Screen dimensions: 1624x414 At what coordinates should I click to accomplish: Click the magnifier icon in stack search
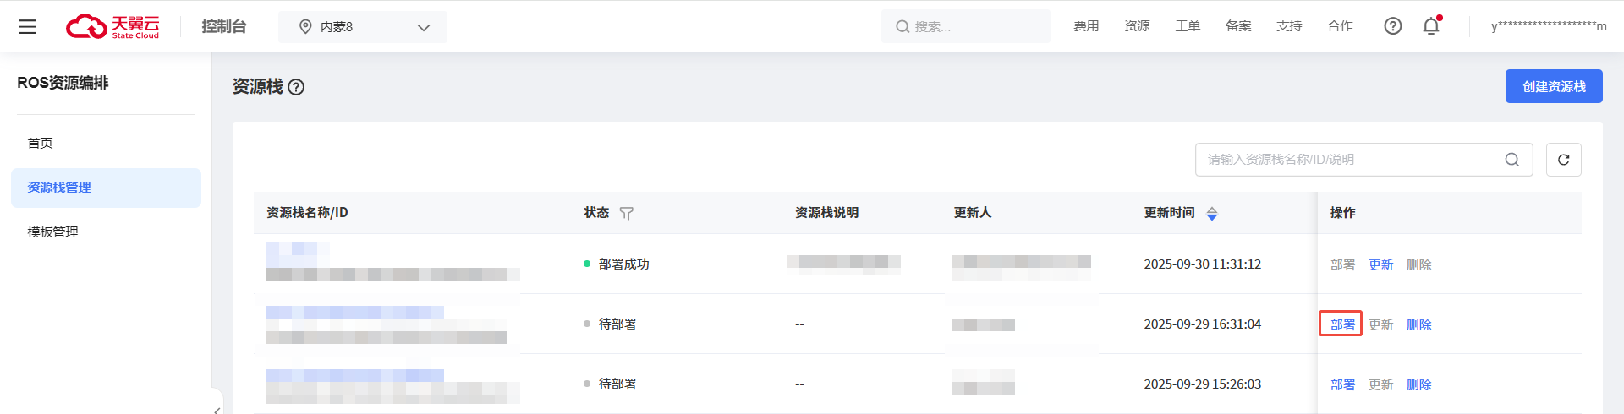[1512, 160]
